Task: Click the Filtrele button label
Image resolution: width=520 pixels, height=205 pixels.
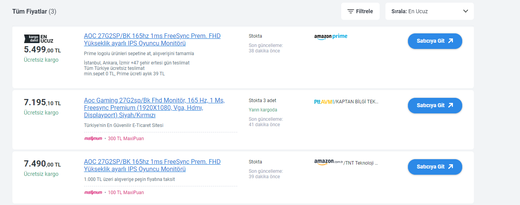Action: [365, 11]
